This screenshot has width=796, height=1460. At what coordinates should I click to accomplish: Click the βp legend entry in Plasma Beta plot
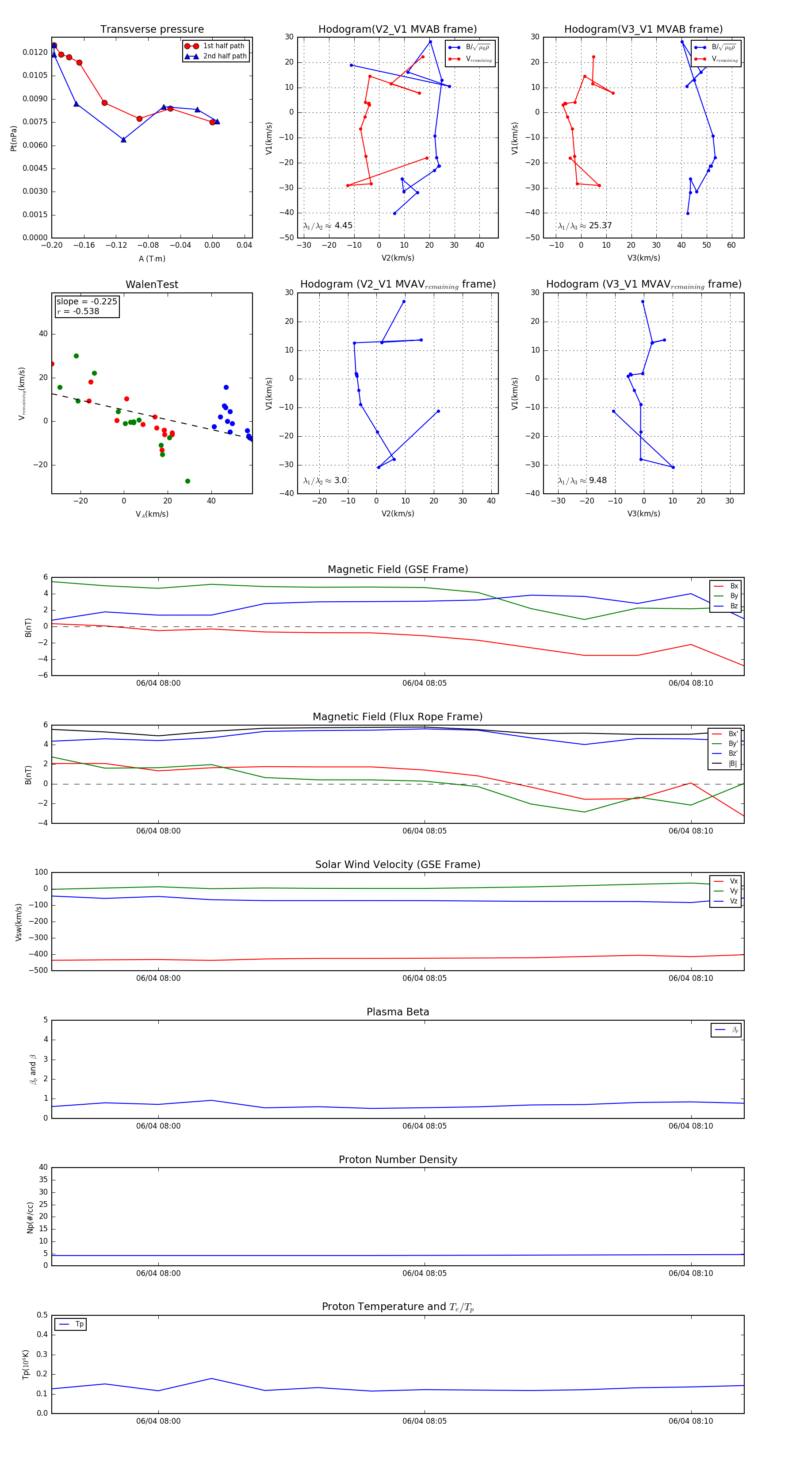[726, 1030]
